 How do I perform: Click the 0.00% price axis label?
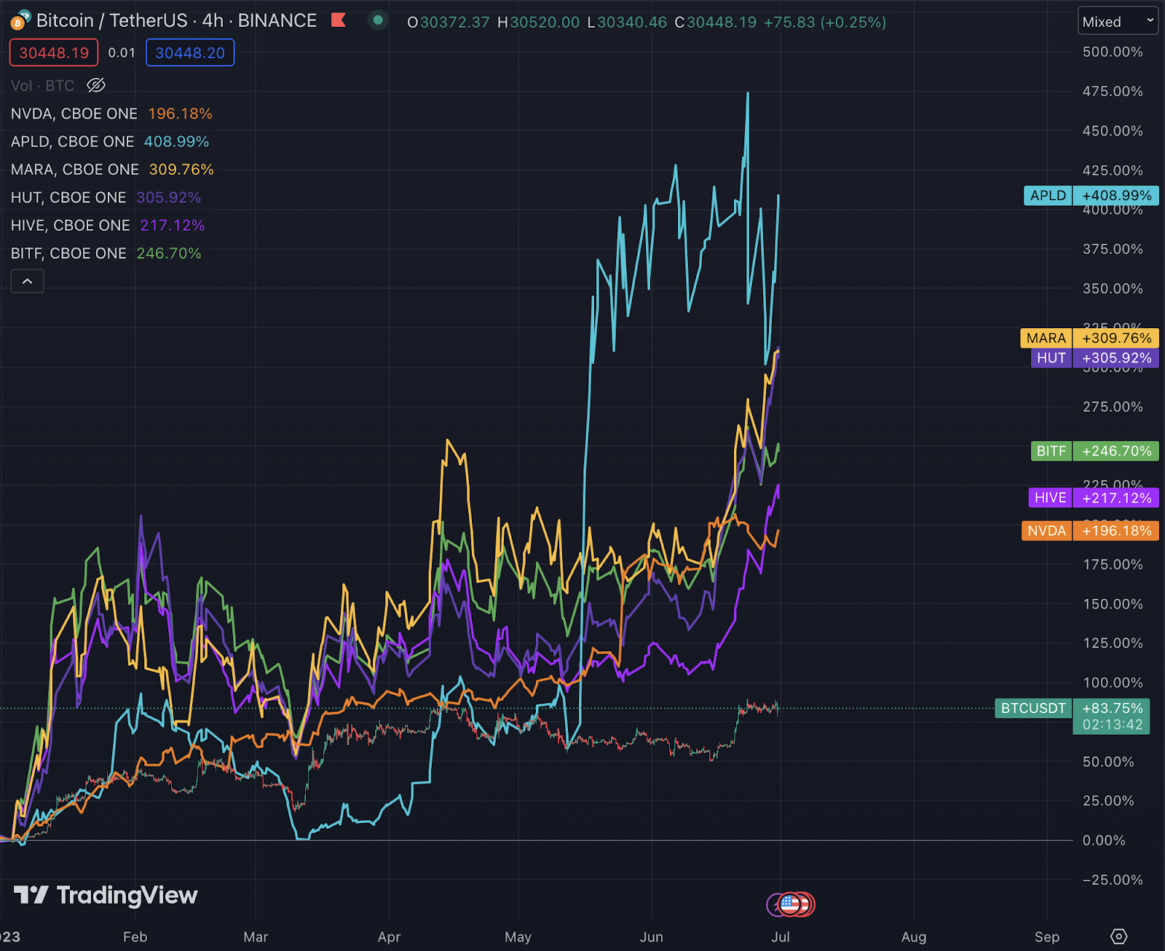(x=1104, y=840)
